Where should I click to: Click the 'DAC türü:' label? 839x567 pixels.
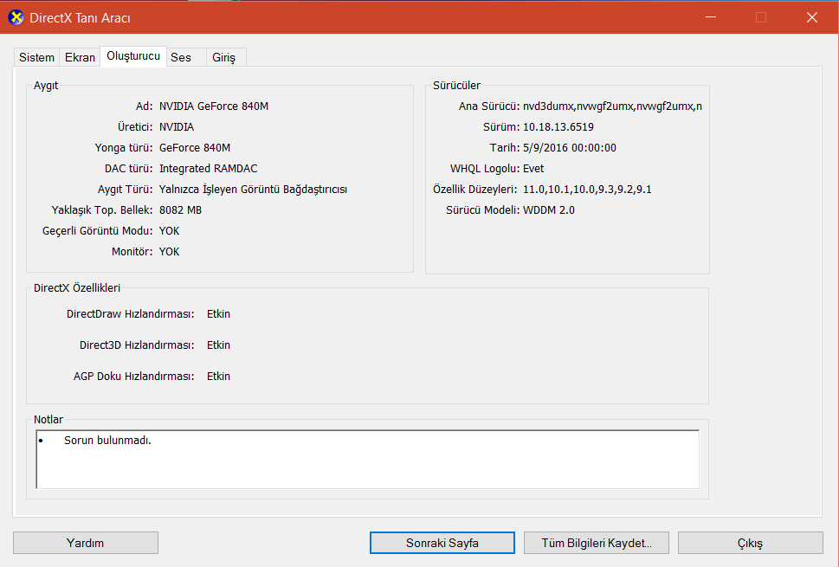(128, 169)
